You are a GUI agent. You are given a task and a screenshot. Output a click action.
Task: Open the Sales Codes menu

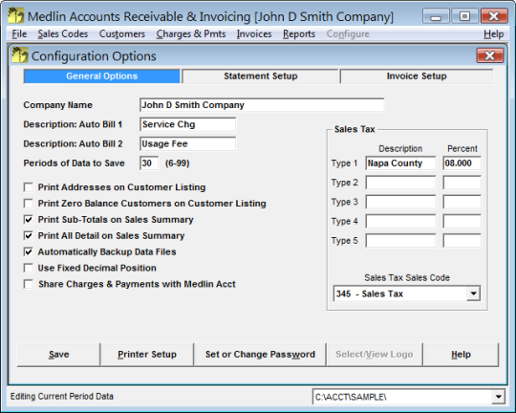tap(63, 33)
